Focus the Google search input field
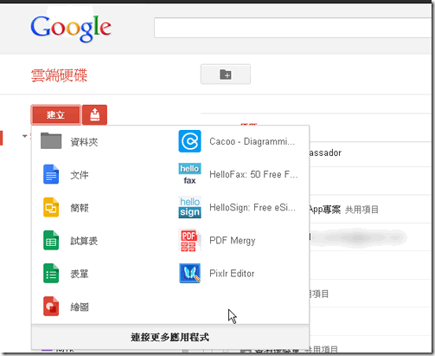 (292, 28)
